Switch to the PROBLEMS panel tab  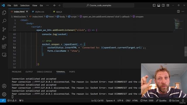coord(17,72)
